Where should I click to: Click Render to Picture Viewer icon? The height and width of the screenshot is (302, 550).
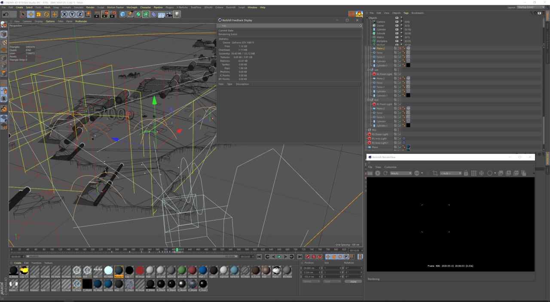pos(105,14)
